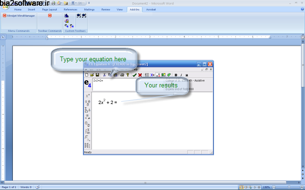Image resolution: width=305 pixels, height=190 pixels.
Task: Click the red X cancel icon
Action: tap(140, 75)
